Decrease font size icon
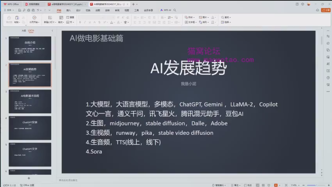The width and height of the screenshot is (332, 187). (123, 17)
